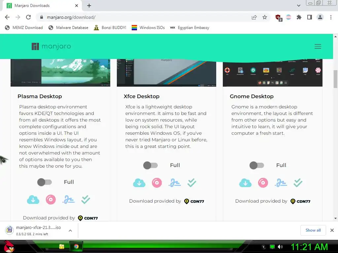Click the Show all downloads button
Screen dimensions: 338x253
313,230
